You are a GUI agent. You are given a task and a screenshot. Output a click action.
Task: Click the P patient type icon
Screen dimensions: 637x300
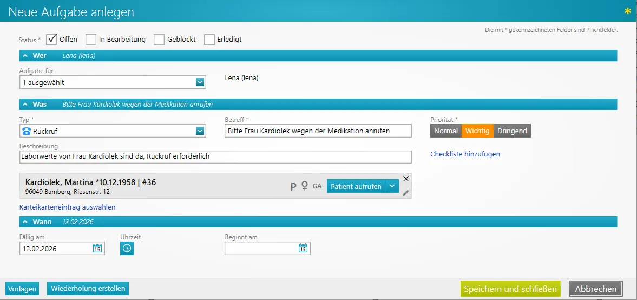pos(293,186)
